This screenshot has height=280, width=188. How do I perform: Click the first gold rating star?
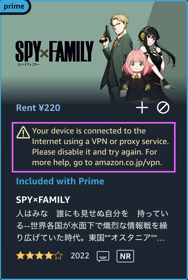coord(20,256)
